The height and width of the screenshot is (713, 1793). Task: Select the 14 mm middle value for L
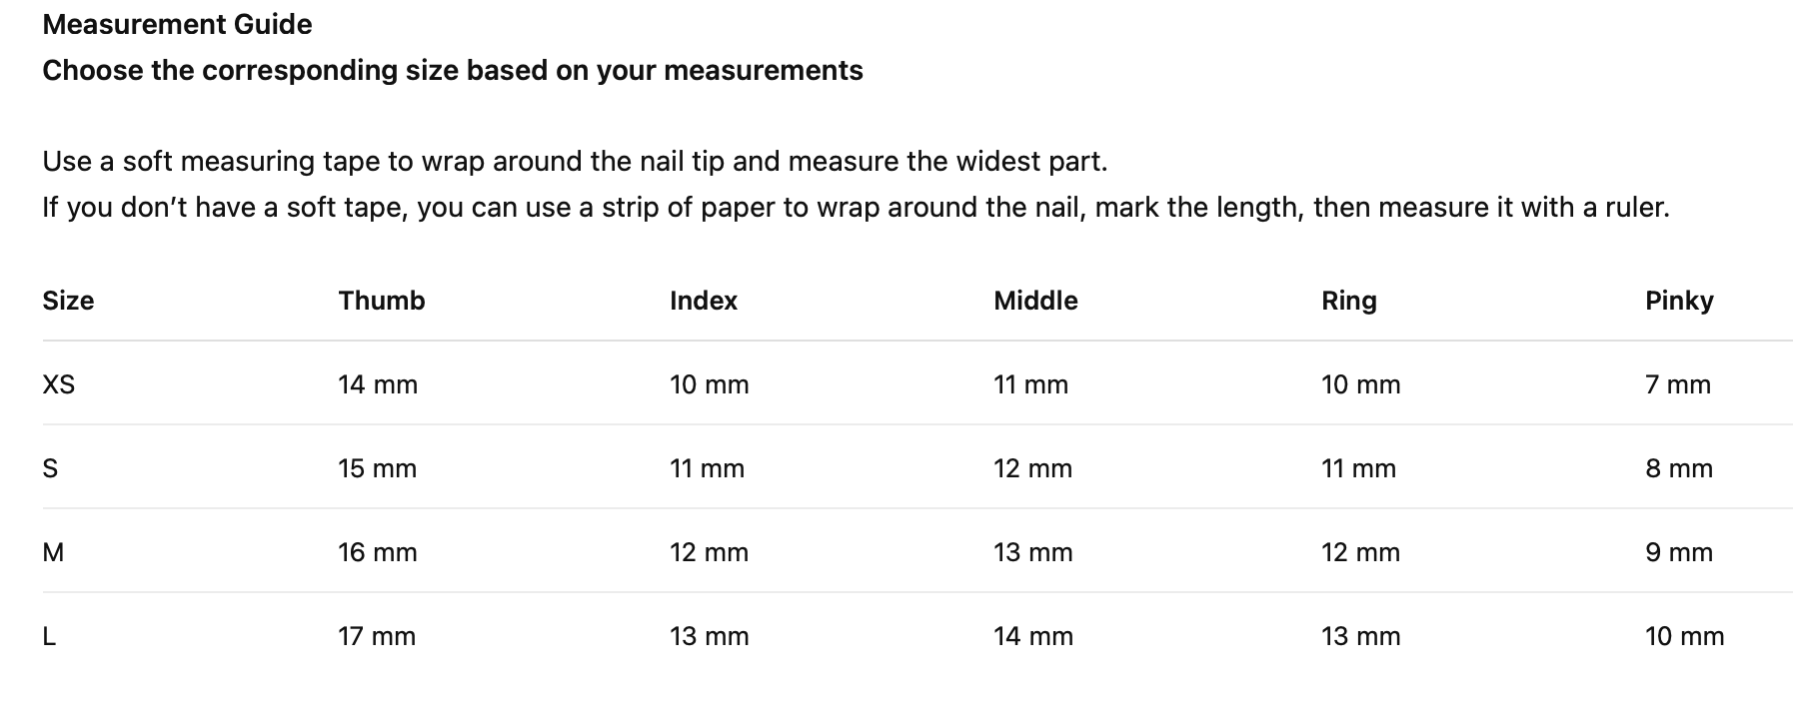point(1032,636)
